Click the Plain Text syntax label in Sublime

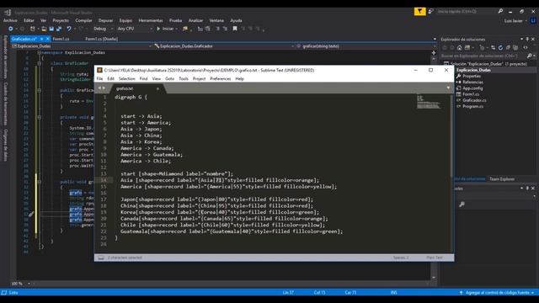[435, 258]
